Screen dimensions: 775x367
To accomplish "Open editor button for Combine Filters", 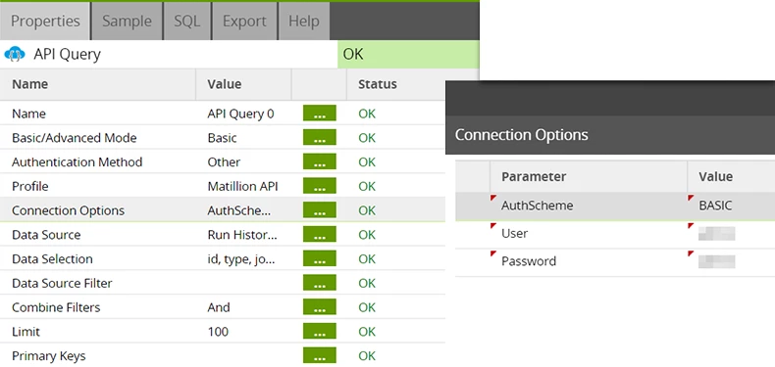I will point(319,307).
